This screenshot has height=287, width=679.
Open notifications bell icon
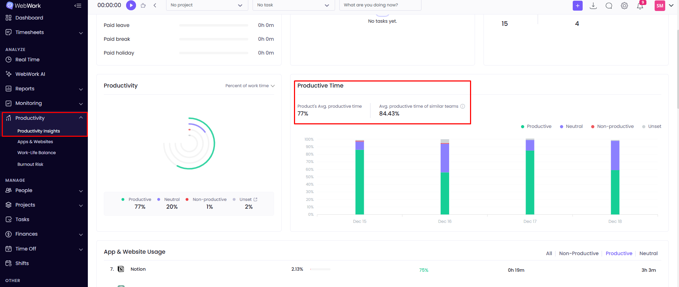pyautogui.click(x=640, y=6)
